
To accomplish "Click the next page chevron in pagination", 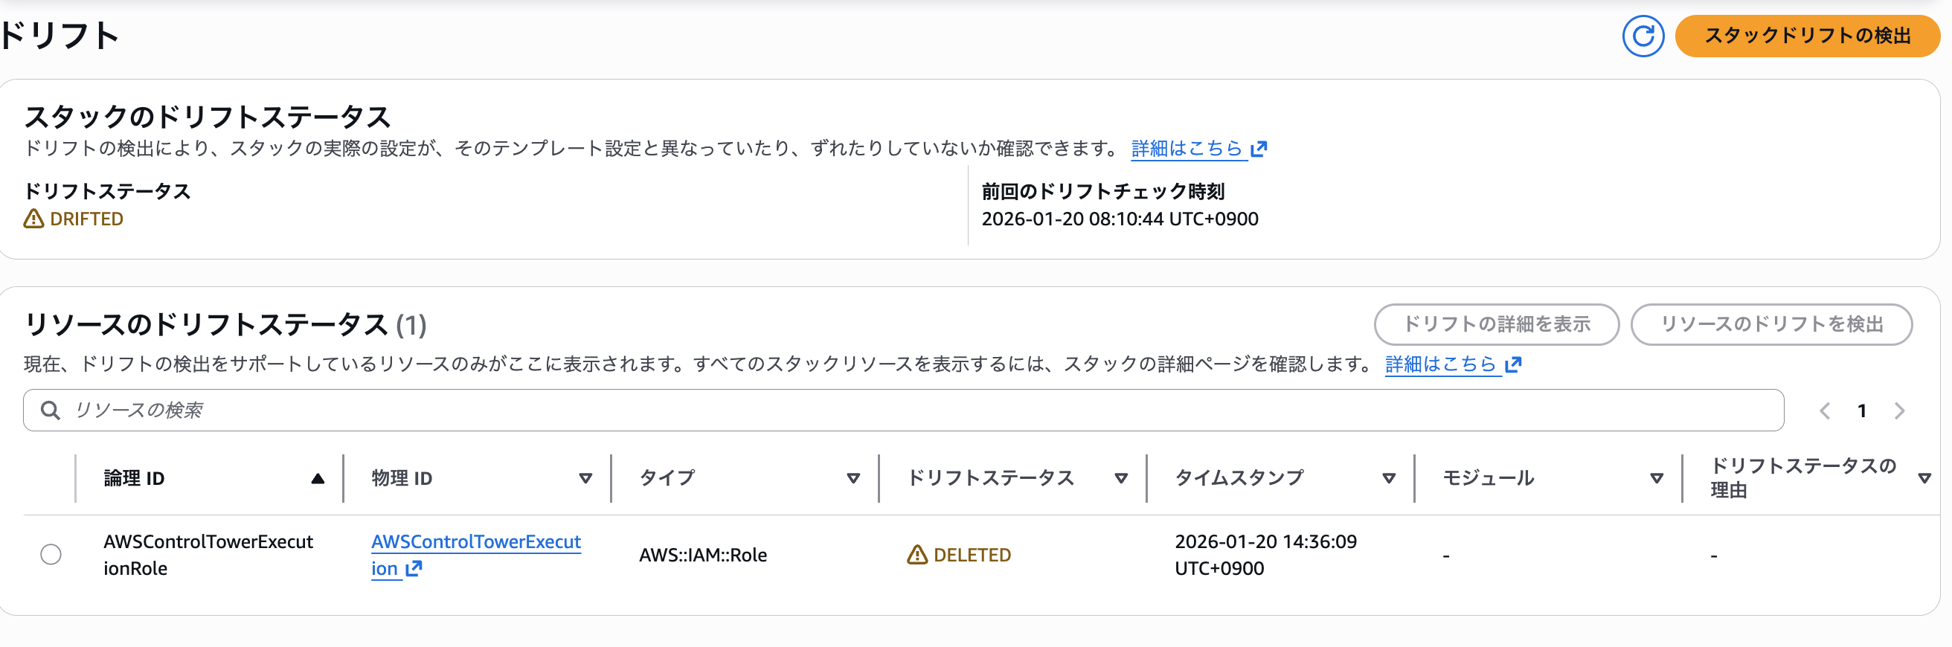I will (1898, 411).
